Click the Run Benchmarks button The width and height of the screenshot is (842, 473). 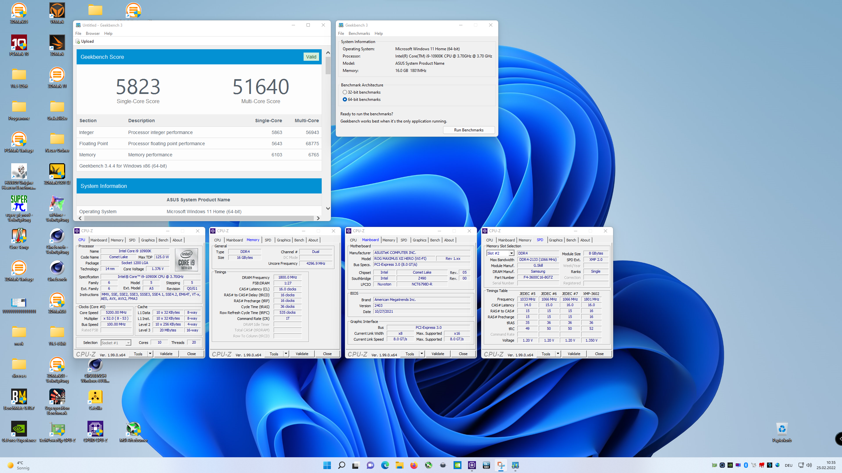point(469,130)
